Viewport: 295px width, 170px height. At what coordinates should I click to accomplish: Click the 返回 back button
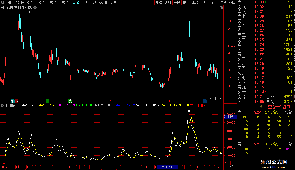(x=232, y=2)
